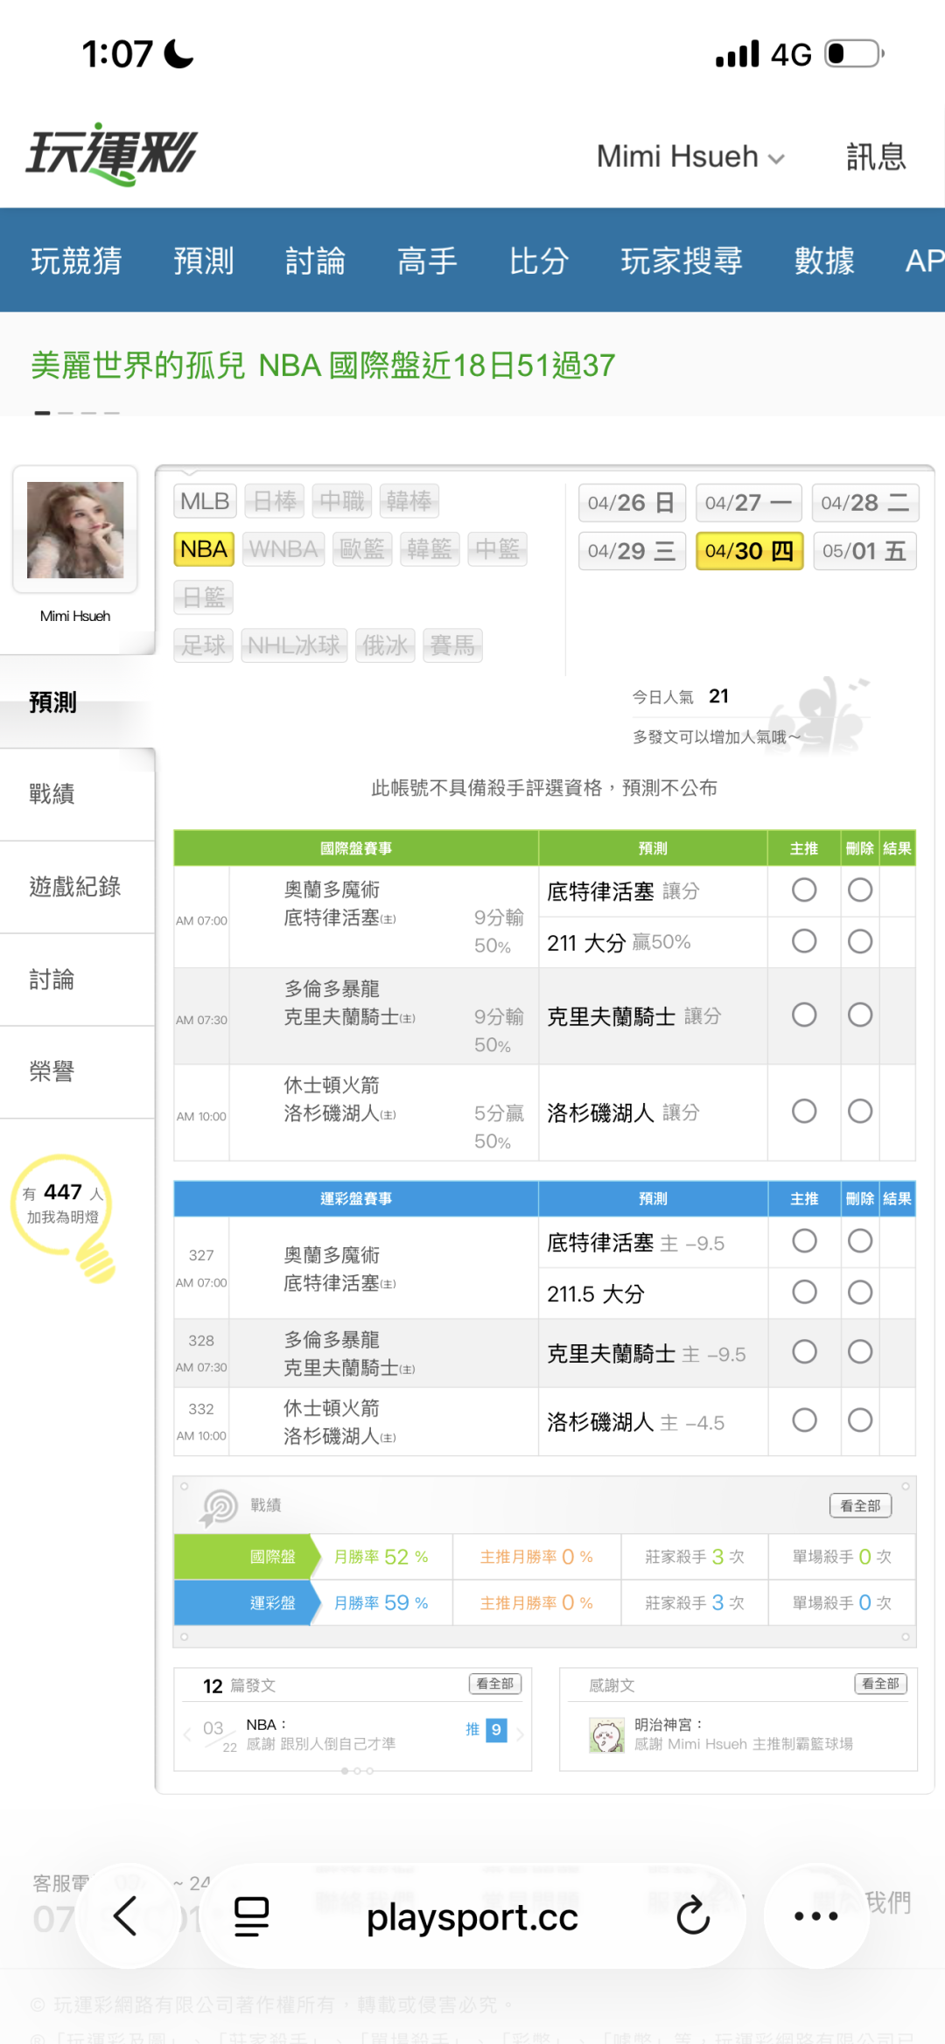Pick the date 05/01 五
This screenshot has width=945, height=2044.
pos(864,551)
